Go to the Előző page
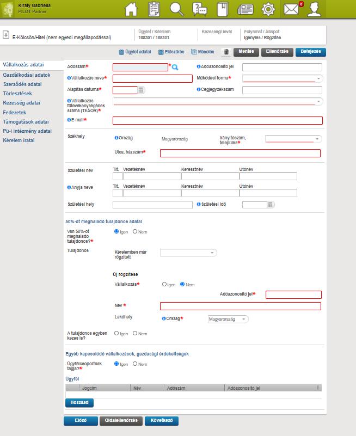Viewport: 356px width, 436px height. coord(81,421)
